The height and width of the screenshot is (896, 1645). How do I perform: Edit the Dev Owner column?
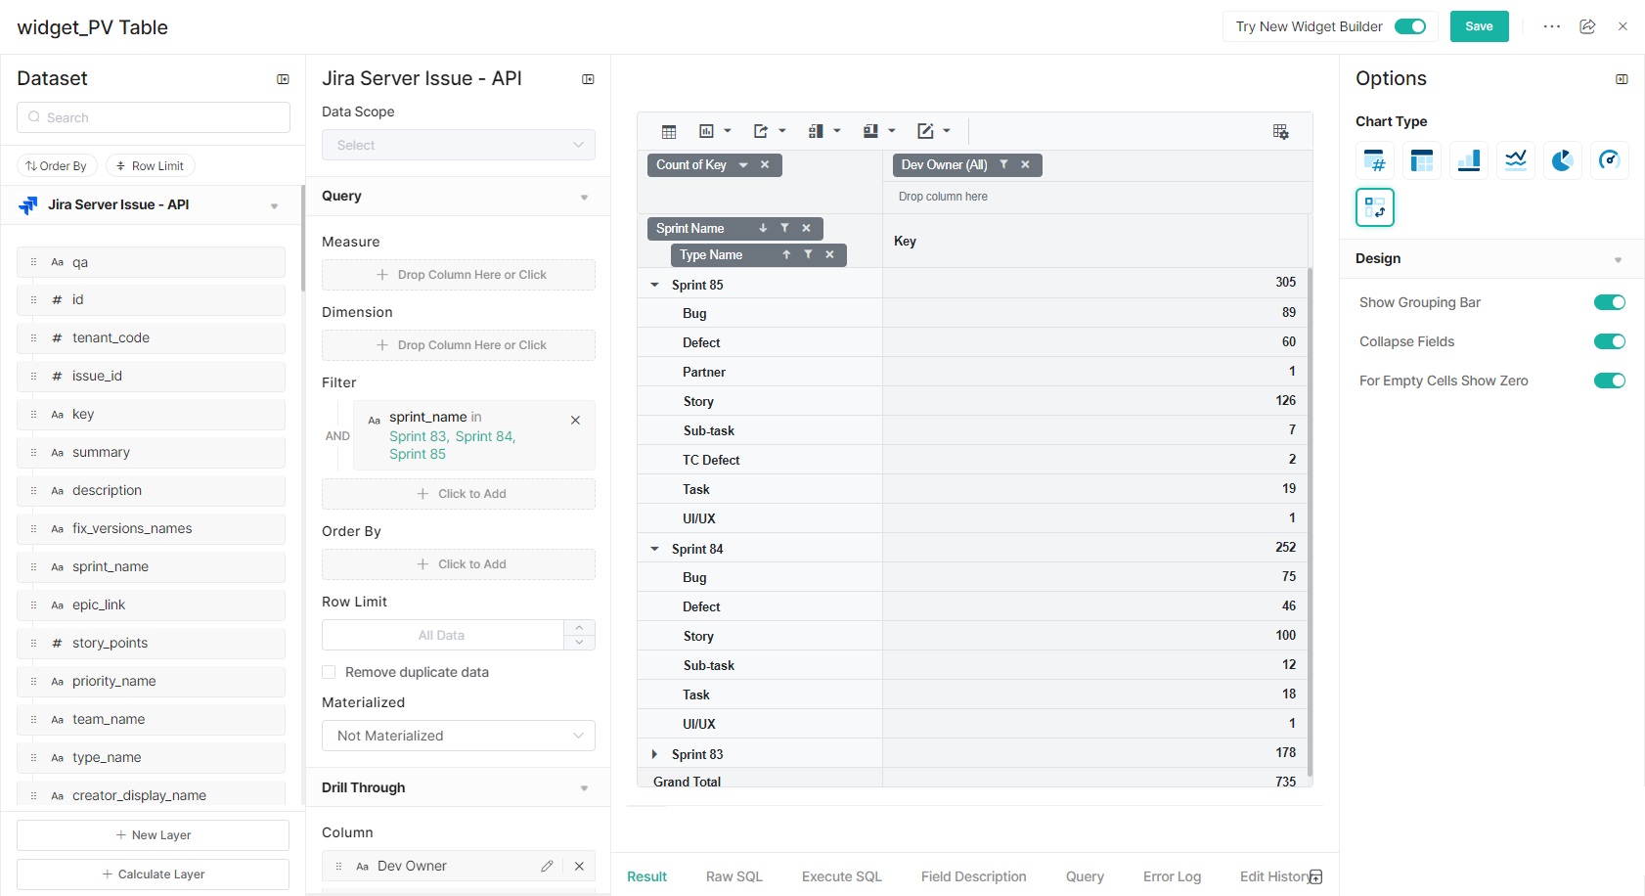(x=547, y=866)
